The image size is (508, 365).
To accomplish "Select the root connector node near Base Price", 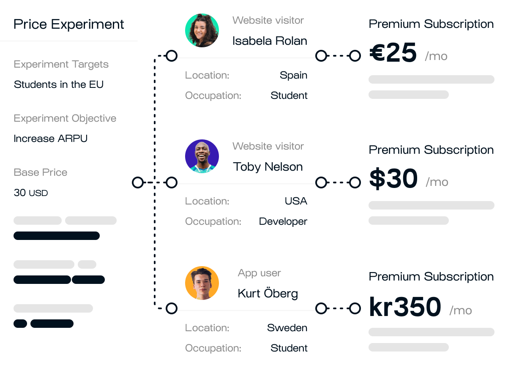I will pyautogui.click(x=138, y=182).
